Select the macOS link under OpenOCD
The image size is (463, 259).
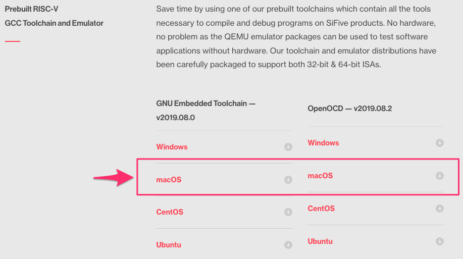pos(320,176)
